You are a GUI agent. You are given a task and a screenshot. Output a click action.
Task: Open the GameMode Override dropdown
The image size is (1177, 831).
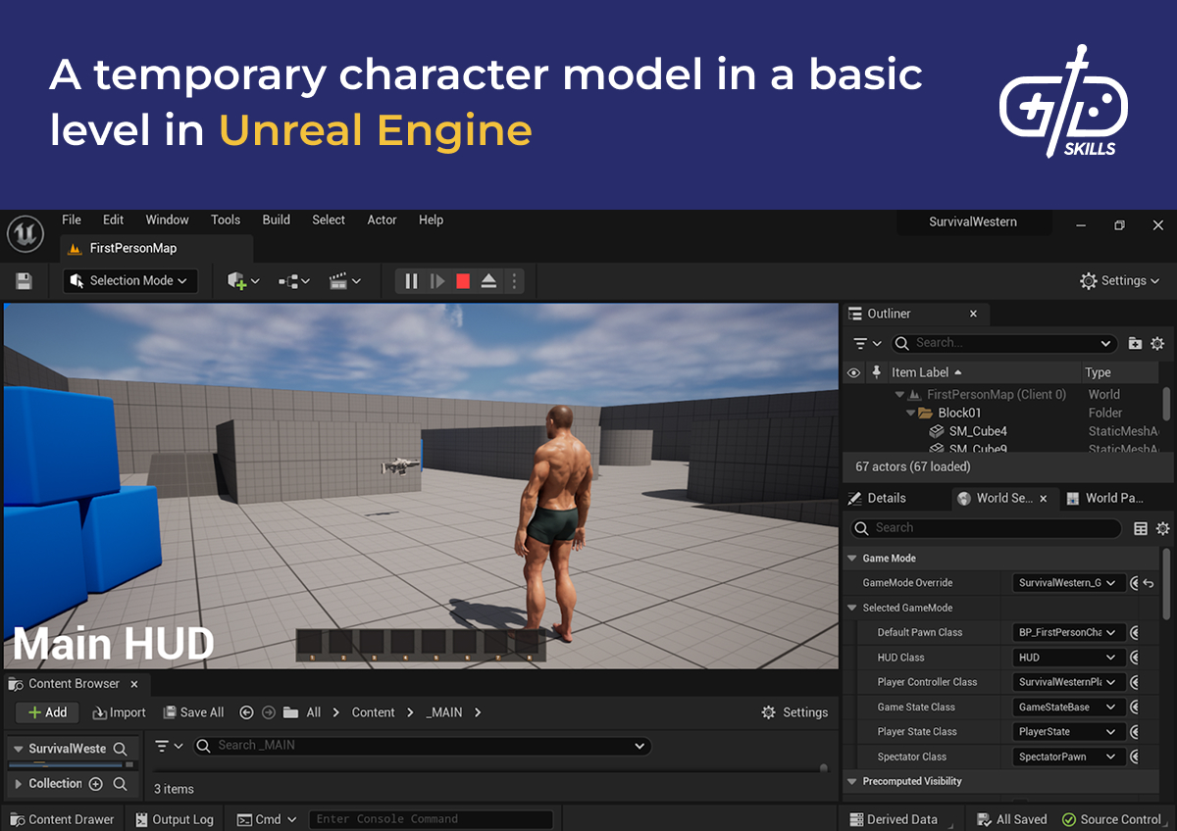pyautogui.click(x=1068, y=582)
